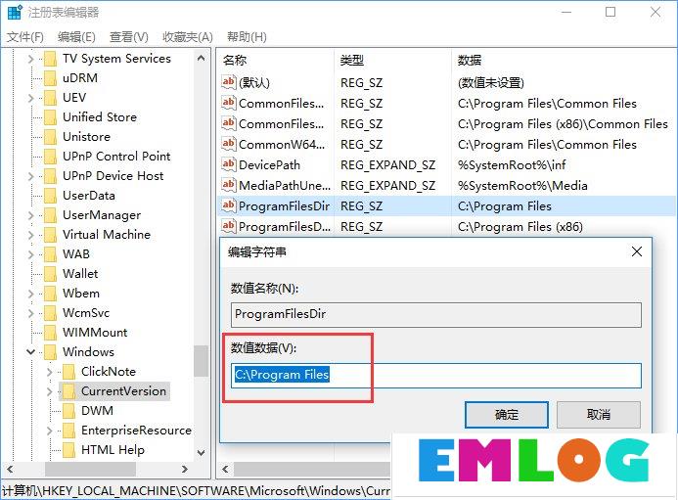Expand the ClickNote key
This screenshot has width=678, height=500.
(49, 372)
